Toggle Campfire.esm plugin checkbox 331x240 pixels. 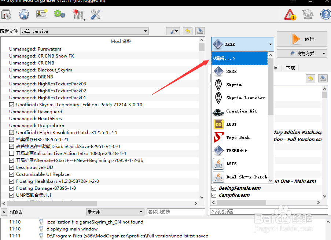coord(214,195)
